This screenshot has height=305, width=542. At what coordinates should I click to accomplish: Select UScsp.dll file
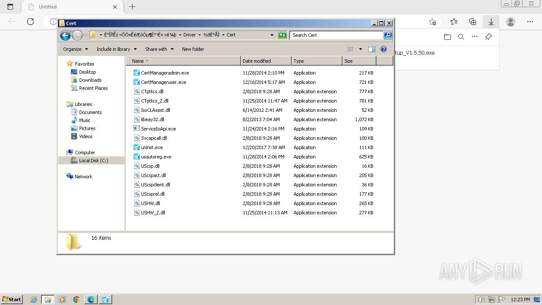coord(150,166)
